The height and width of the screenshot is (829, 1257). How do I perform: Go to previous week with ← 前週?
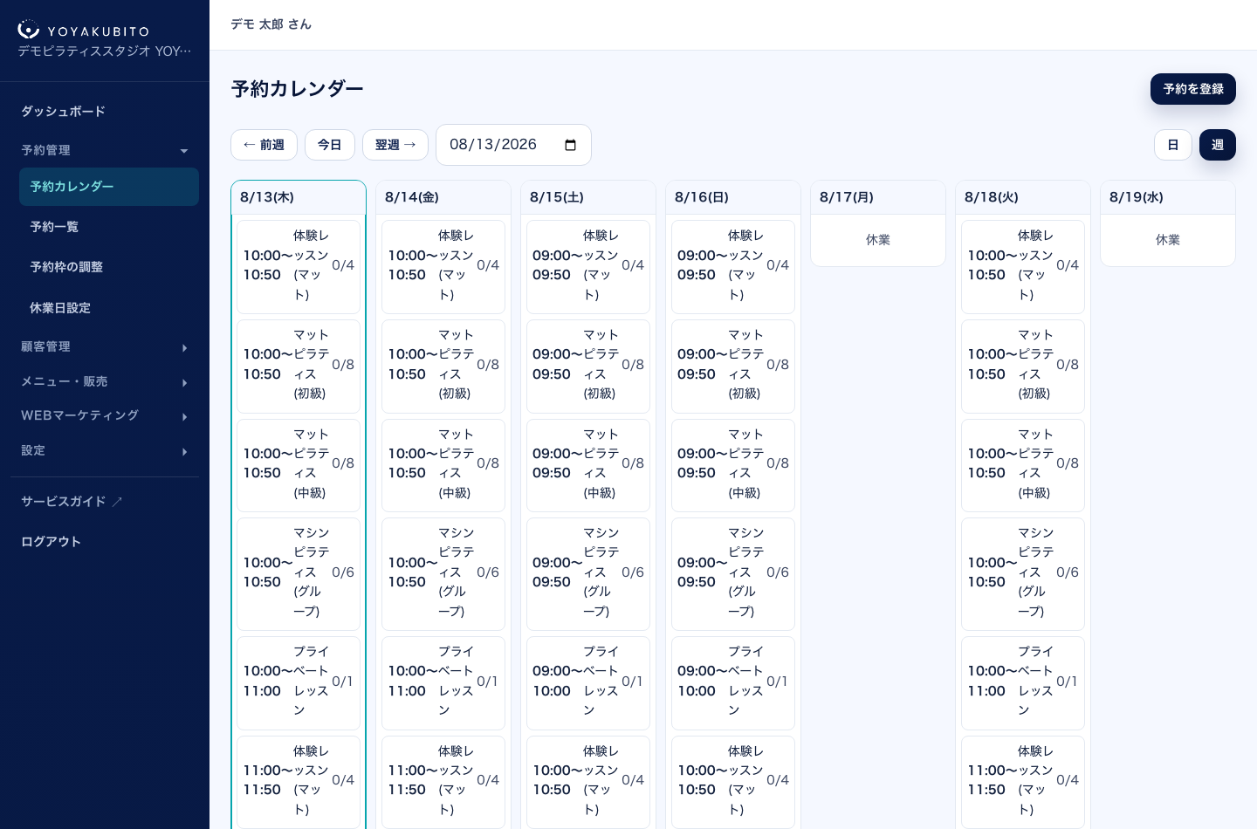264,145
